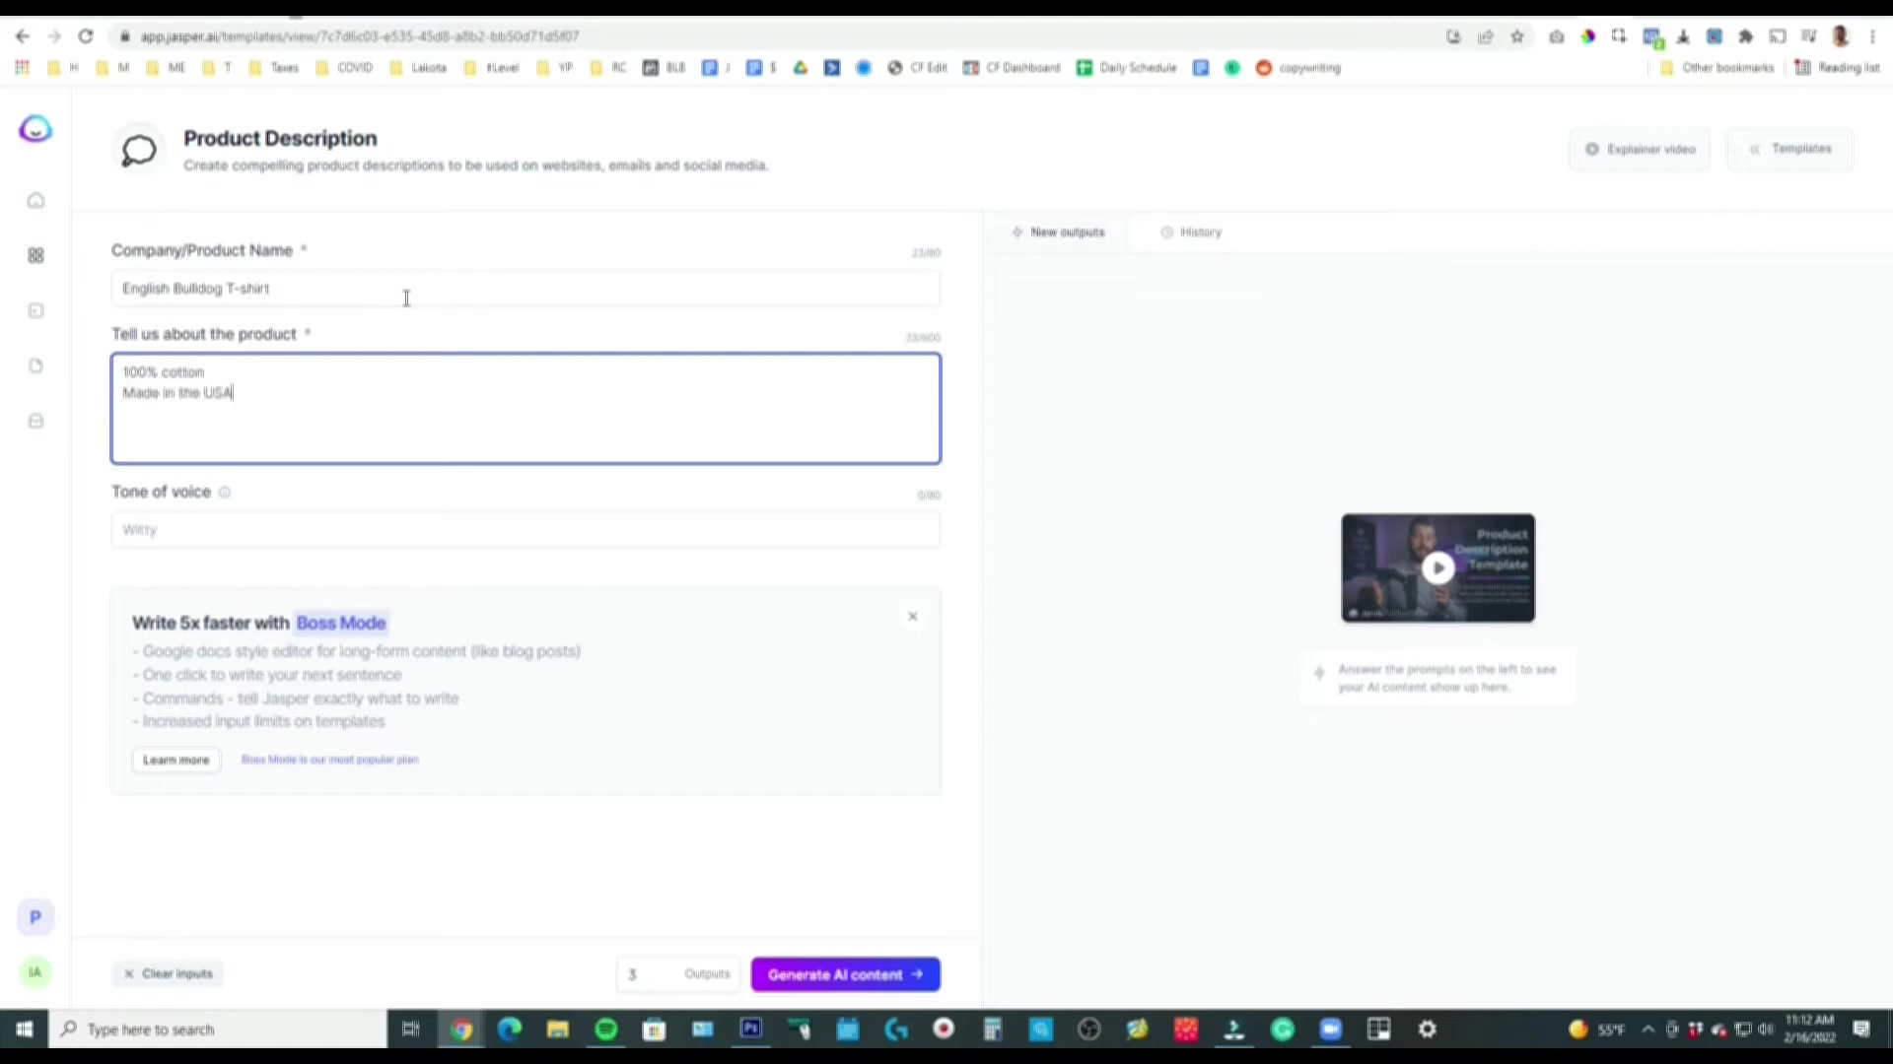The height and width of the screenshot is (1064, 1893).
Task: Open the copywriting bookmark
Action: [x=1298, y=68]
